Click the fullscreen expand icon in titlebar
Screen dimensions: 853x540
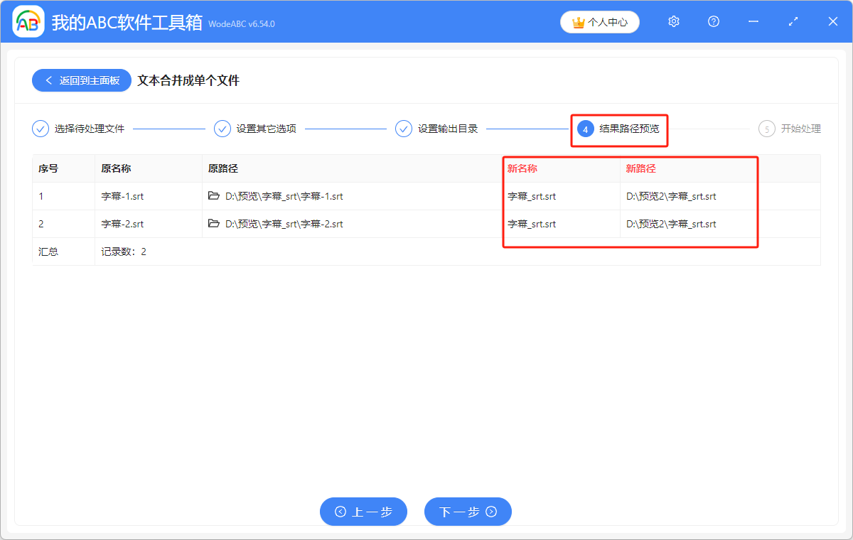pos(793,21)
